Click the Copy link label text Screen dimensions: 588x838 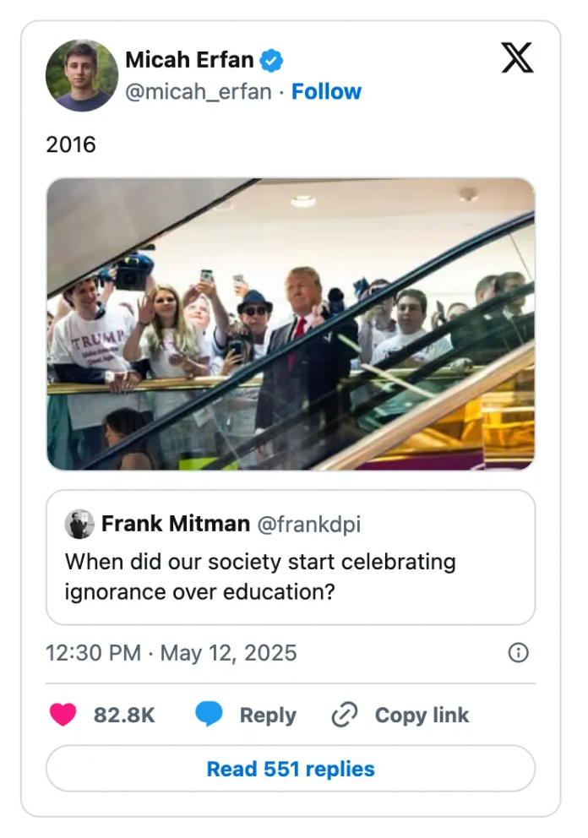(420, 714)
